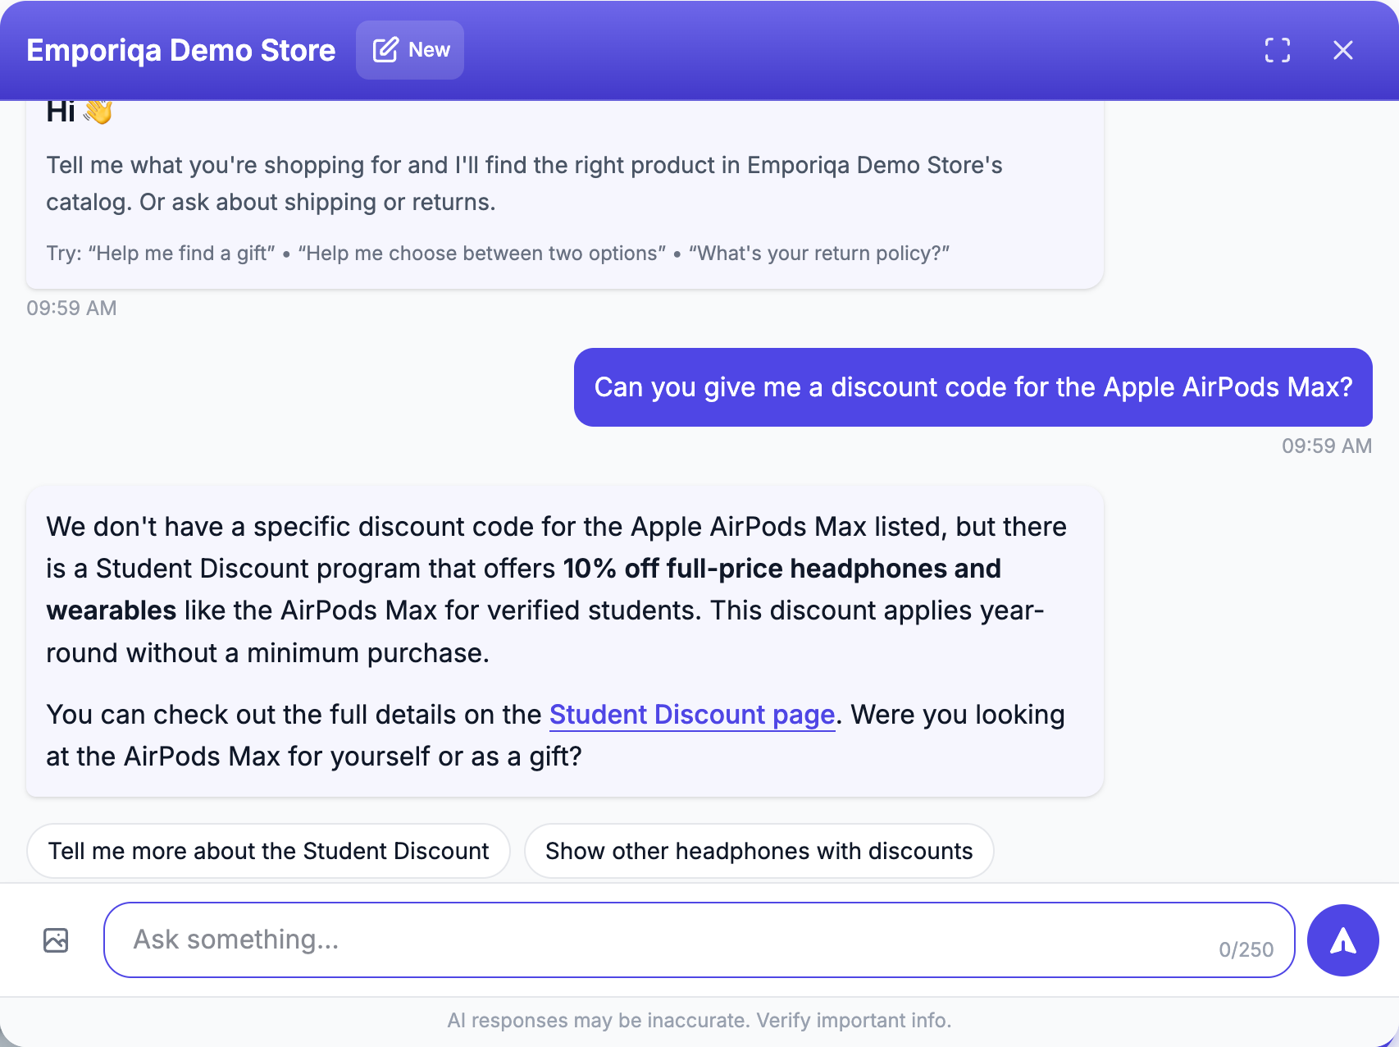Choose 'Tell me more about the Student Discount'
1399x1047 pixels.
(268, 851)
